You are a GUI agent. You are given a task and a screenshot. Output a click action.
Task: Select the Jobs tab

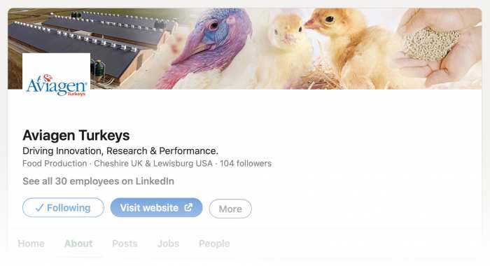click(x=168, y=244)
